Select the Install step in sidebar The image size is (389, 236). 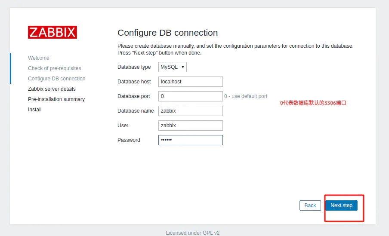point(35,110)
